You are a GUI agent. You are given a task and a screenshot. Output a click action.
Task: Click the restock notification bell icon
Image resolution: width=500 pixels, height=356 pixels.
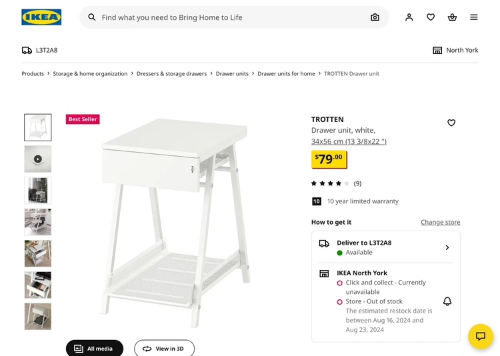click(447, 301)
